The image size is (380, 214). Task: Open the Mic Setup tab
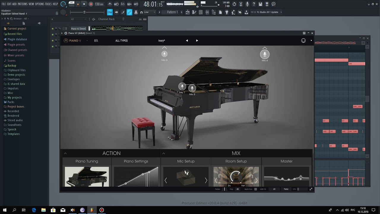[x=186, y=161]
